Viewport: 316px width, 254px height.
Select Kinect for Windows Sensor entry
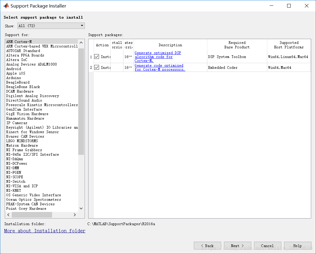[x=42, y=132]
